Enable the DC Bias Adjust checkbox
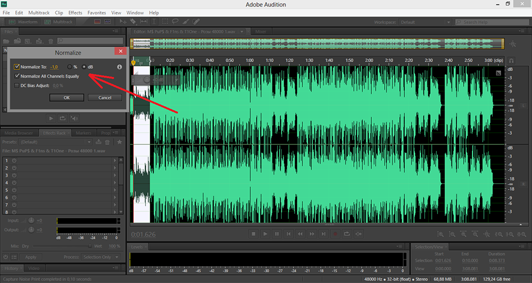Image resolution: width=532 pixels, height=283 pixels. click(17, 86)
